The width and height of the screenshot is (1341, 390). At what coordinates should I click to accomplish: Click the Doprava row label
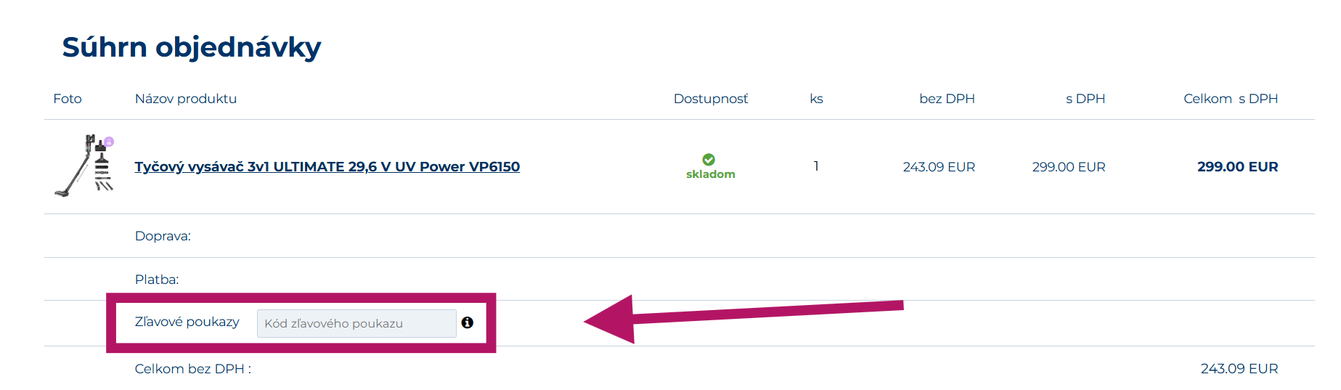(x=163, y=236)
